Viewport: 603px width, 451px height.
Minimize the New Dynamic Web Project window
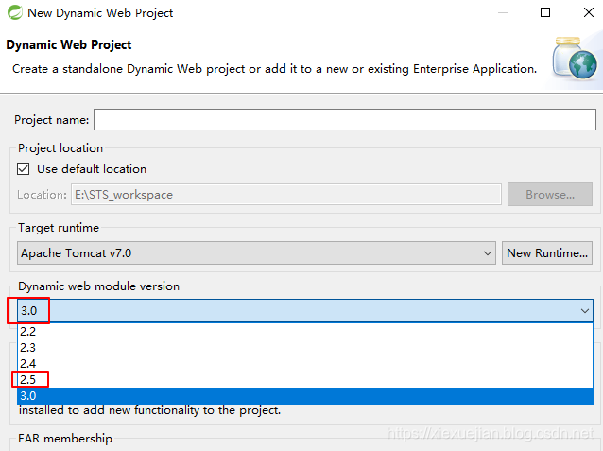(x=501, y=13)
